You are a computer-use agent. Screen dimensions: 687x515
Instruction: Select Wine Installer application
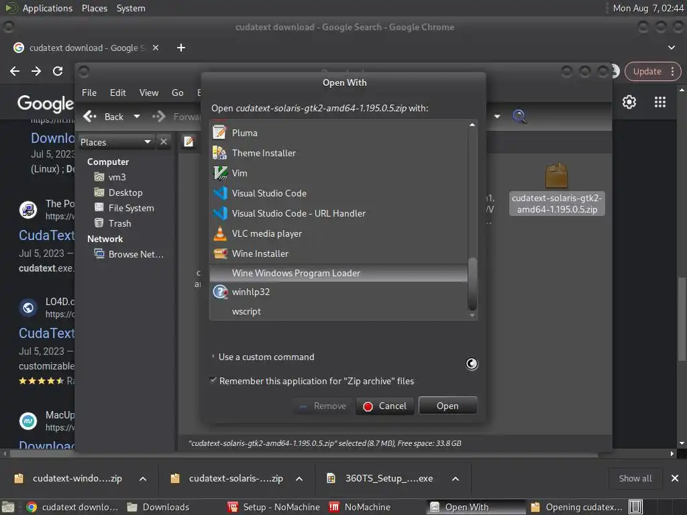339,253
